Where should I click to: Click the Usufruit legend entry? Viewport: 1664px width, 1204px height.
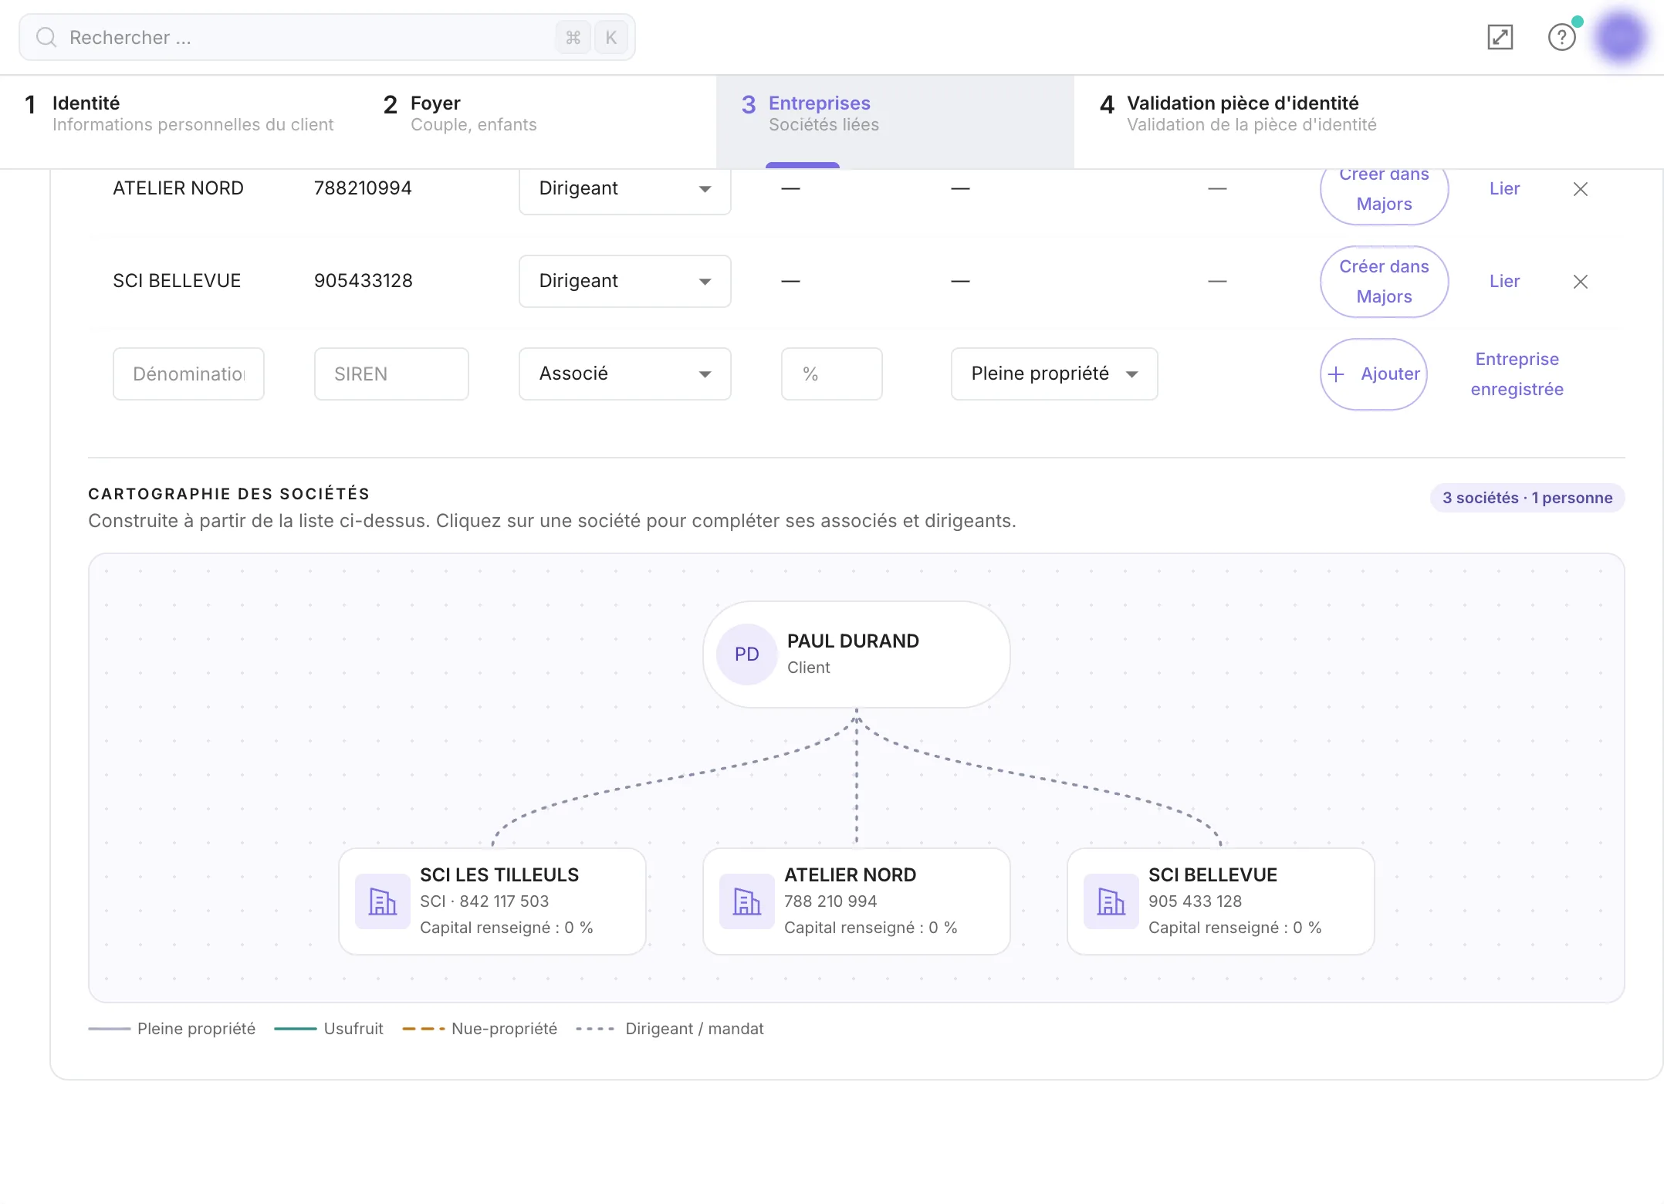(x=329, y=1029)
